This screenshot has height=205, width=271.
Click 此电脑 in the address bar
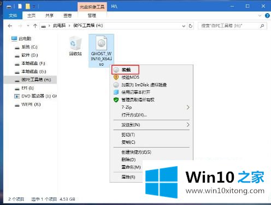tap(59, 26)
